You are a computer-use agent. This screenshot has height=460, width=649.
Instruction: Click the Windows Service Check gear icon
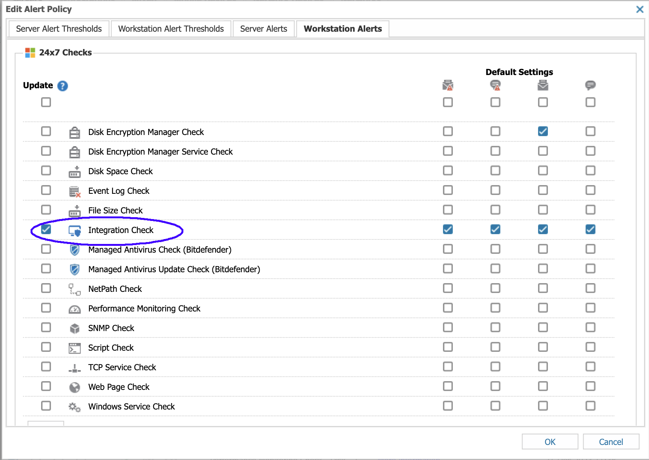[74, 406]
